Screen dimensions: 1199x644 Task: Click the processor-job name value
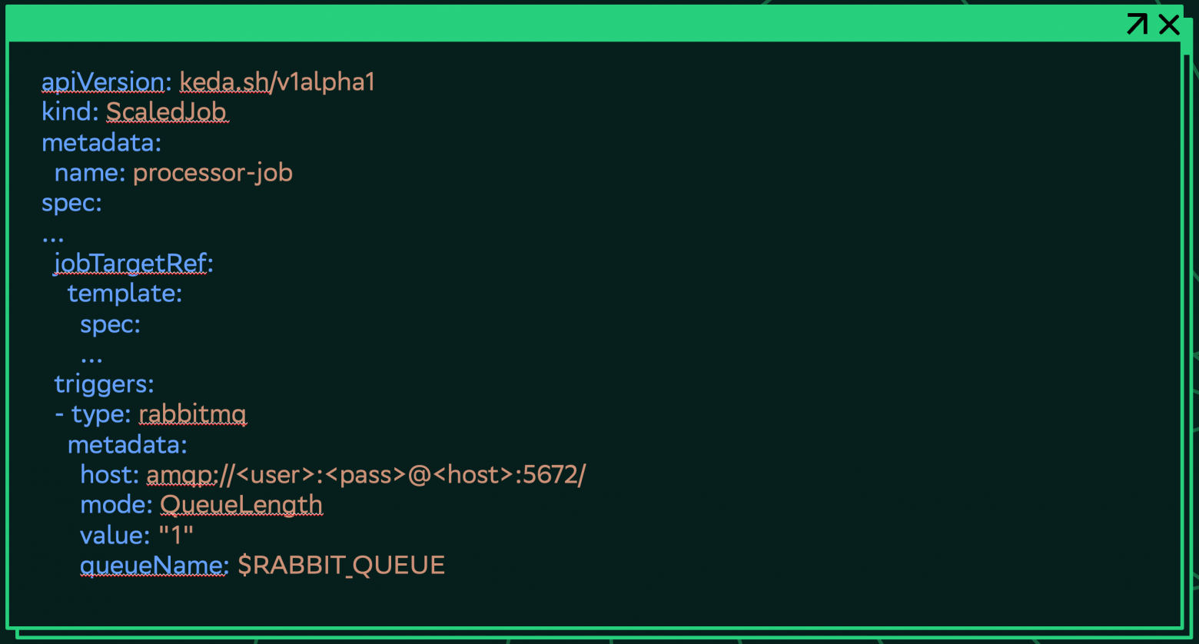coord(213,173)
